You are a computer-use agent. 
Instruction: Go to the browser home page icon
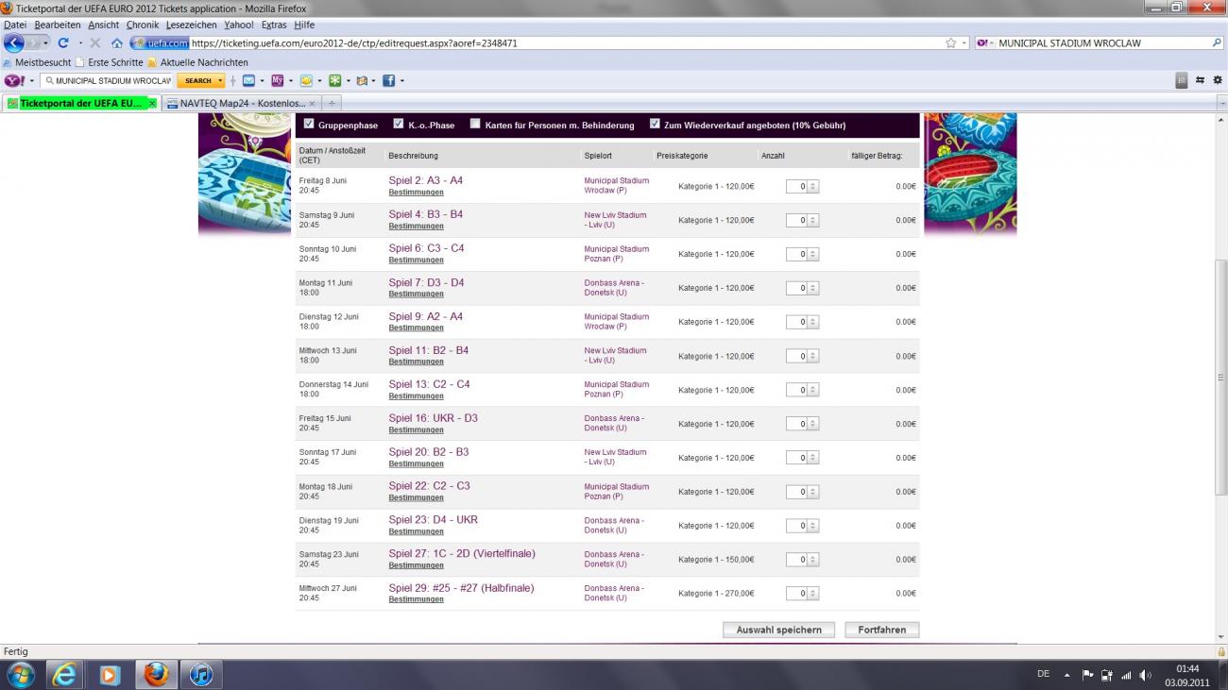coord(117,43)
